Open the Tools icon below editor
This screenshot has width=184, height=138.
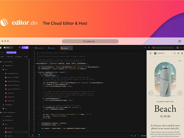[39, 135]
